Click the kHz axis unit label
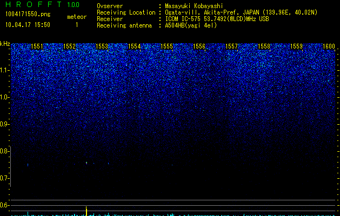Image resolution: width=340 pixels, height=216 pixels. [5, 44]
